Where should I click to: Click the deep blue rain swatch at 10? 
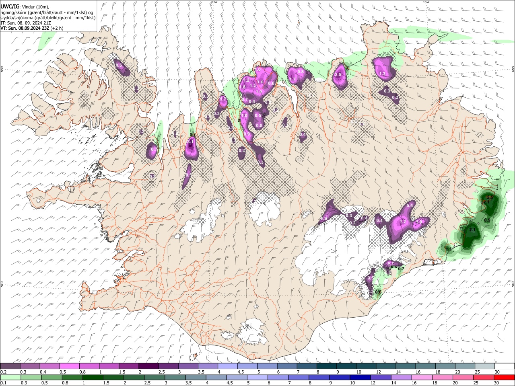click(360, 377)
